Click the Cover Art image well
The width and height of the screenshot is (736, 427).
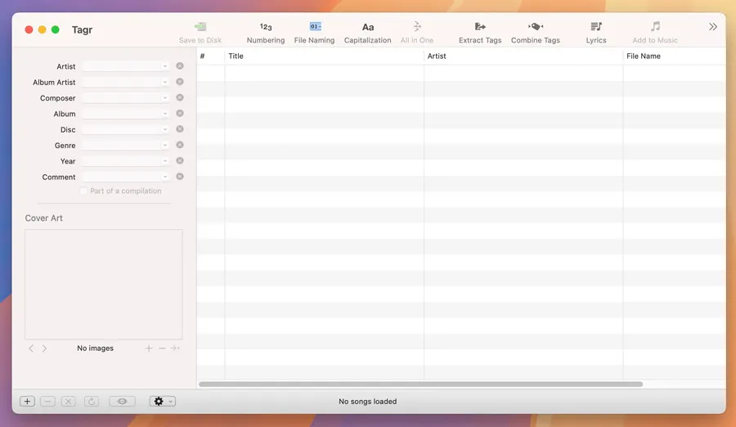[x=104, y=284]
